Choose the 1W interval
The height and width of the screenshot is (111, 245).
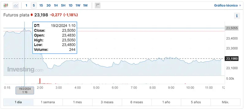(78, 6)
